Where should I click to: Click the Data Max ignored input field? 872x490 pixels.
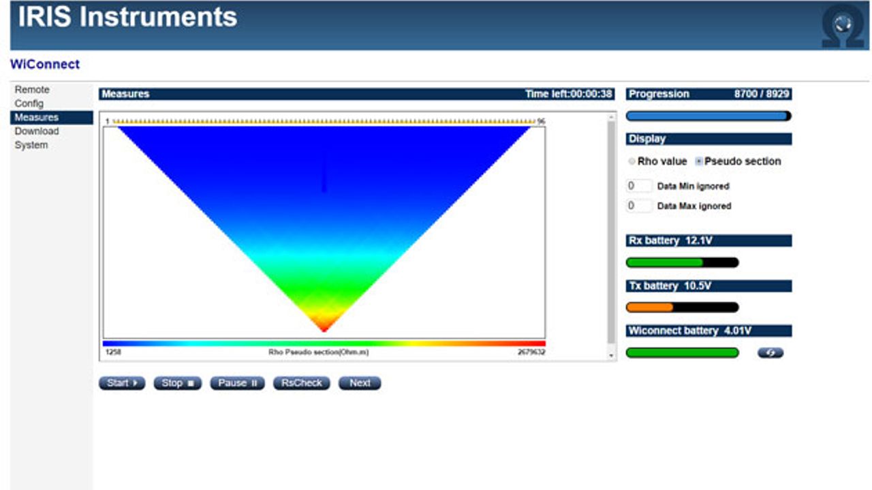point(639,206)
